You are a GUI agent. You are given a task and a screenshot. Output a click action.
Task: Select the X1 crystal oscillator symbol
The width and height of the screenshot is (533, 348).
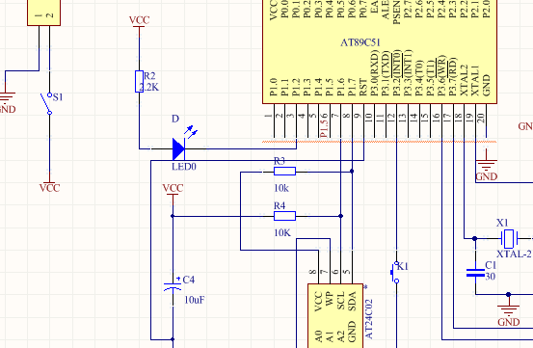click(509, 238)
